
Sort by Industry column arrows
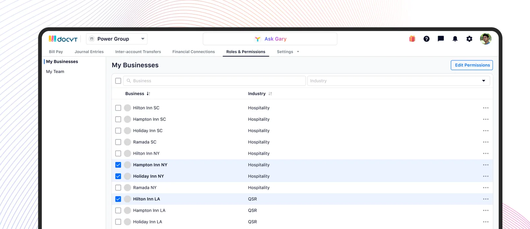270,94
